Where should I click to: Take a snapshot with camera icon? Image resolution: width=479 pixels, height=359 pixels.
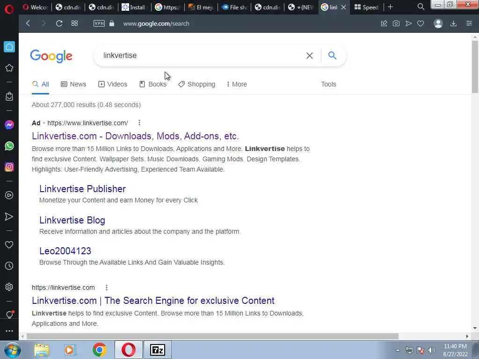(x=396, y=23)
